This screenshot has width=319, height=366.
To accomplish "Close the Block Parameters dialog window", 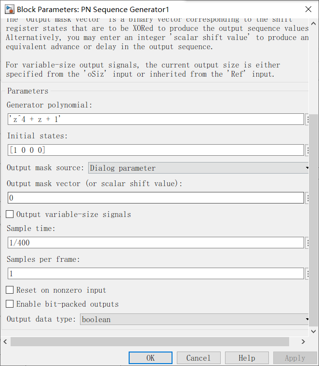I will pyautogui.click(x=308, y=9).
